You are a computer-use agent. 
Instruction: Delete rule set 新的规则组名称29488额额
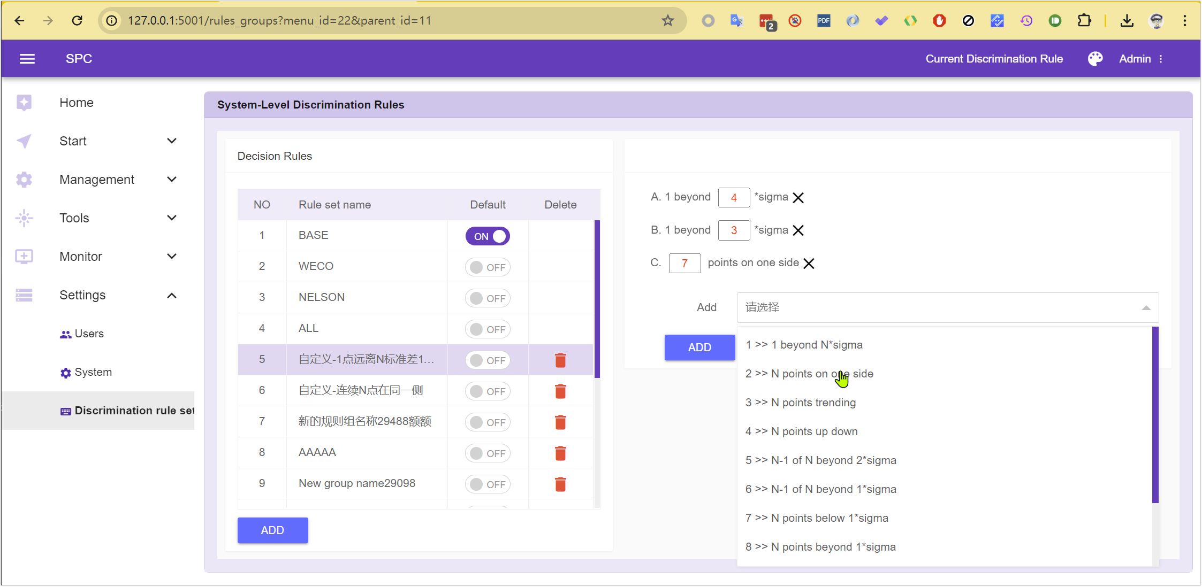[x=560, y=422]
